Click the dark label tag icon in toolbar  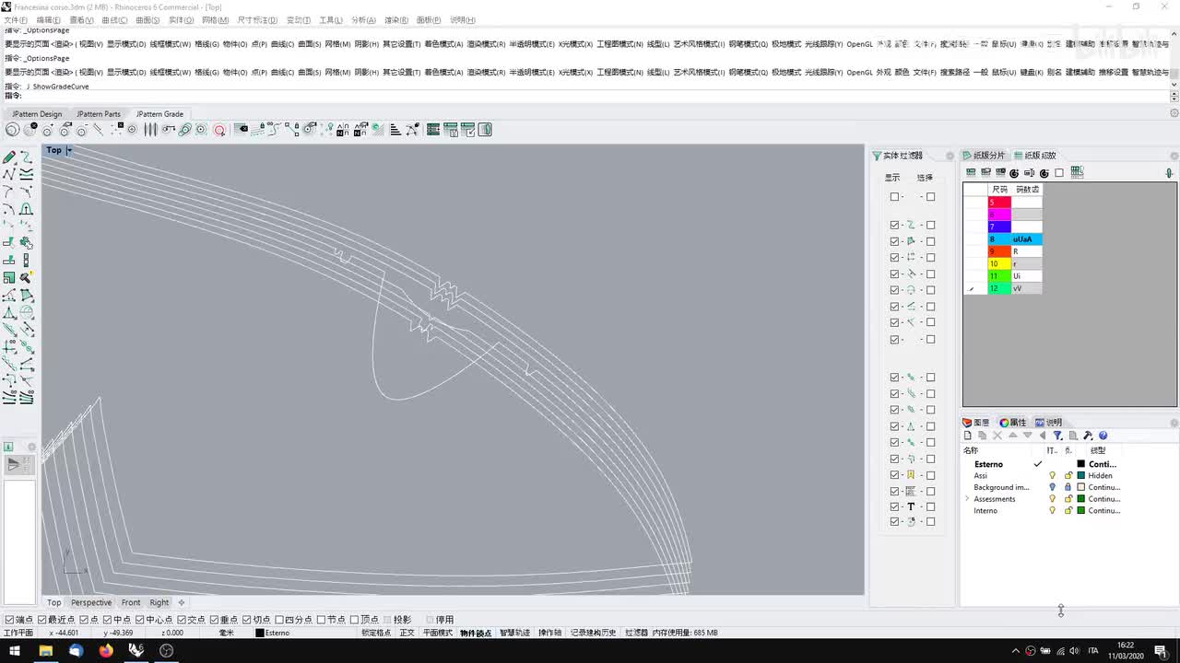coord(242,130)
